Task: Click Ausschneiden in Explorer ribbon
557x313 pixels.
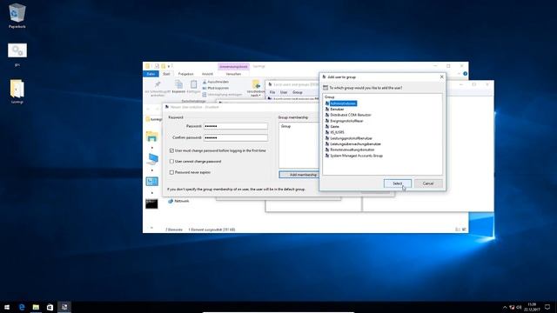Action: [216, 82]
